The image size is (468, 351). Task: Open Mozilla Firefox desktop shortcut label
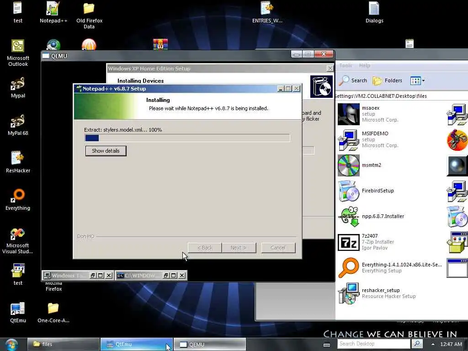pyautogui.click(x=54, y=286)
